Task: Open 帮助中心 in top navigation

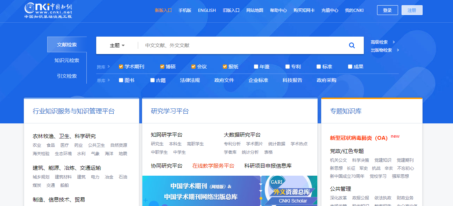Action: tap(278, 10)
